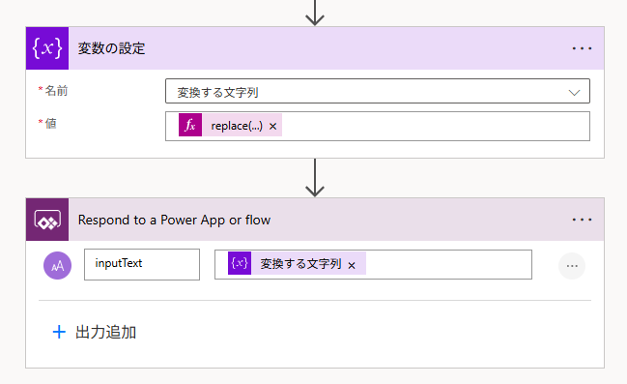Click empty area of the 値 input field
The image size is (627, 384).
tap(435, 126)
